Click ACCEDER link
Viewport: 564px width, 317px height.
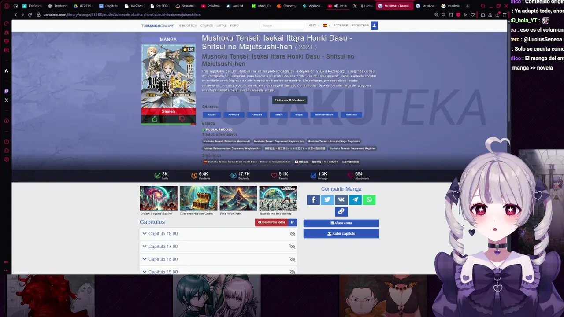(341, 26)
